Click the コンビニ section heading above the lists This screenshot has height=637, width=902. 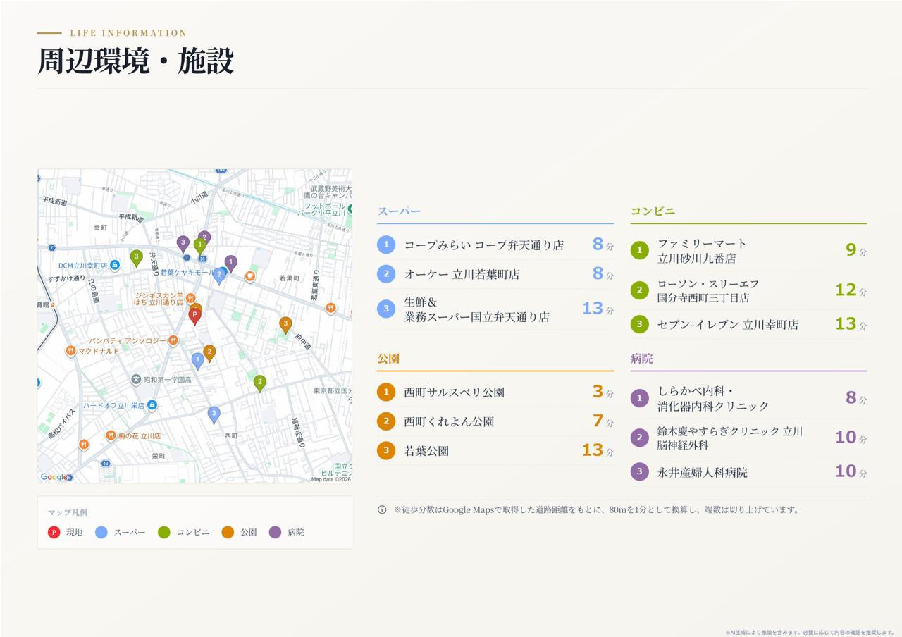coord(653,211)
